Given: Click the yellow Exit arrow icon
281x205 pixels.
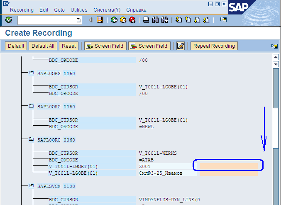Looking at the screenshot, I should 123,20.
